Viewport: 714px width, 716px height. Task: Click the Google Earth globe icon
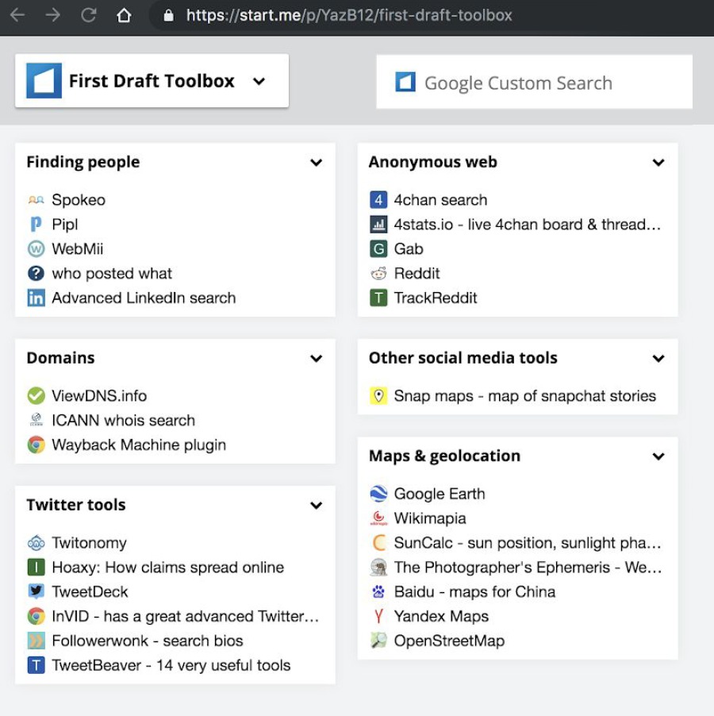pyautogui.click(x=378, y=494)
